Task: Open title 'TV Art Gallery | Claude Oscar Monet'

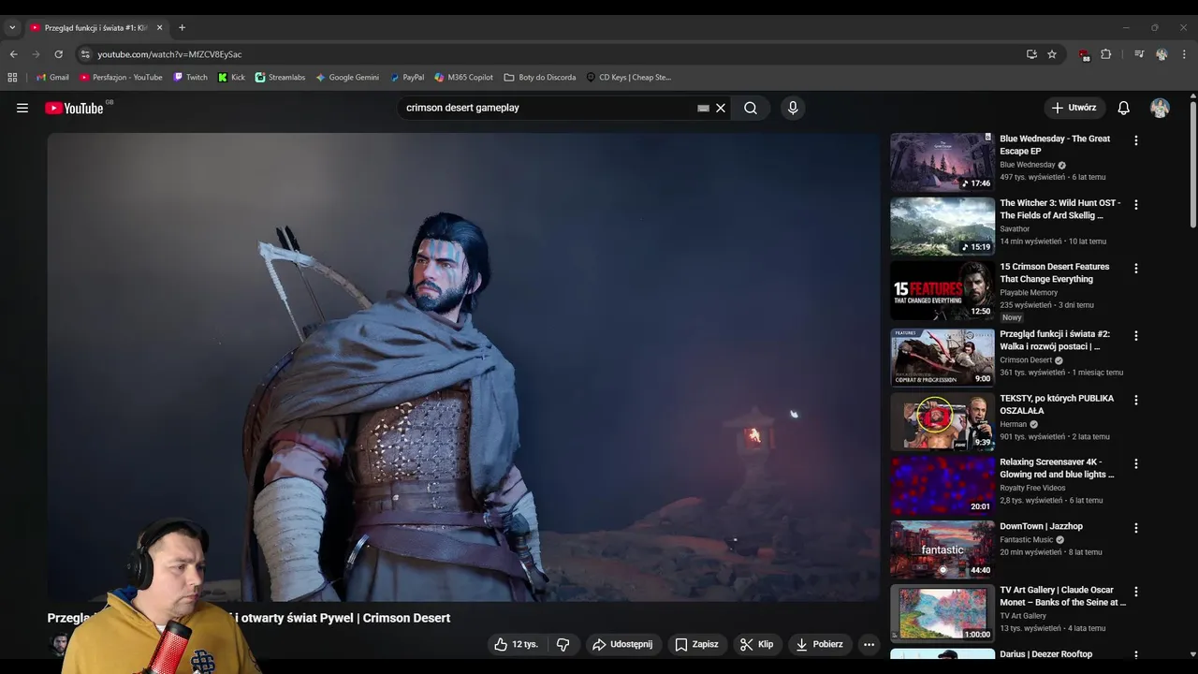Action: pyautogui.click(x=1062, y=596)
